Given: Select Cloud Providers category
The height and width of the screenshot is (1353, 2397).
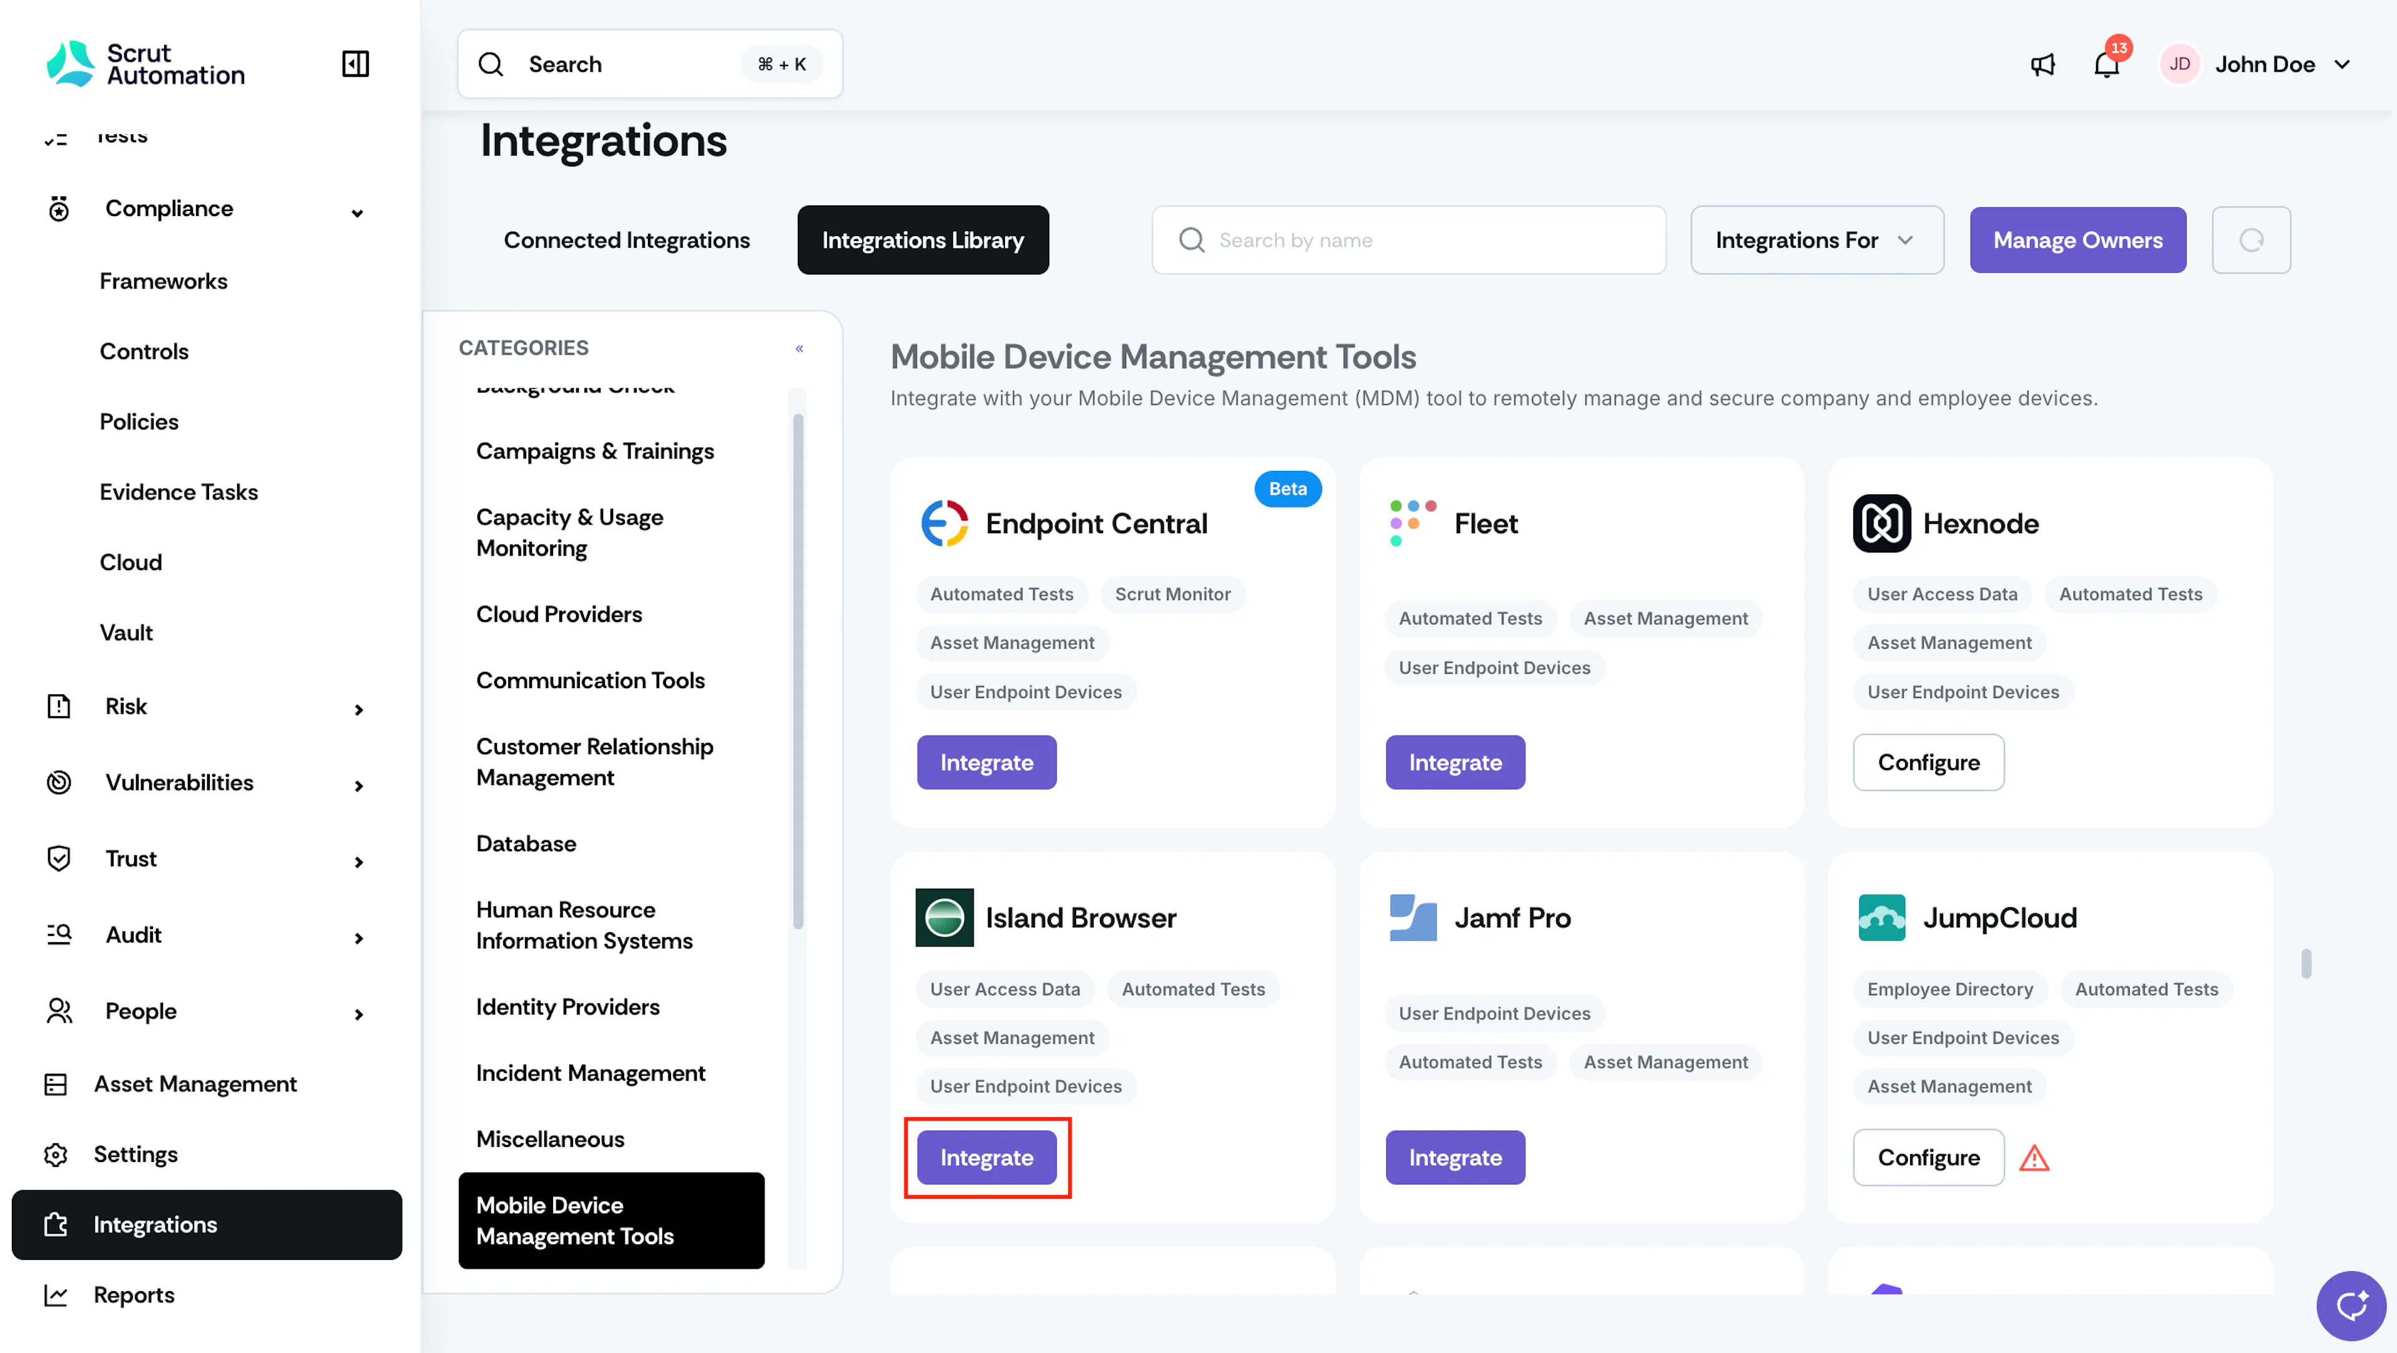Looking at the screenshot, I should point(558,614).
